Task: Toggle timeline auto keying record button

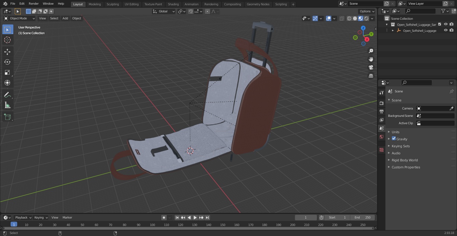Action: pyautogui.click(x=164, y=218)
